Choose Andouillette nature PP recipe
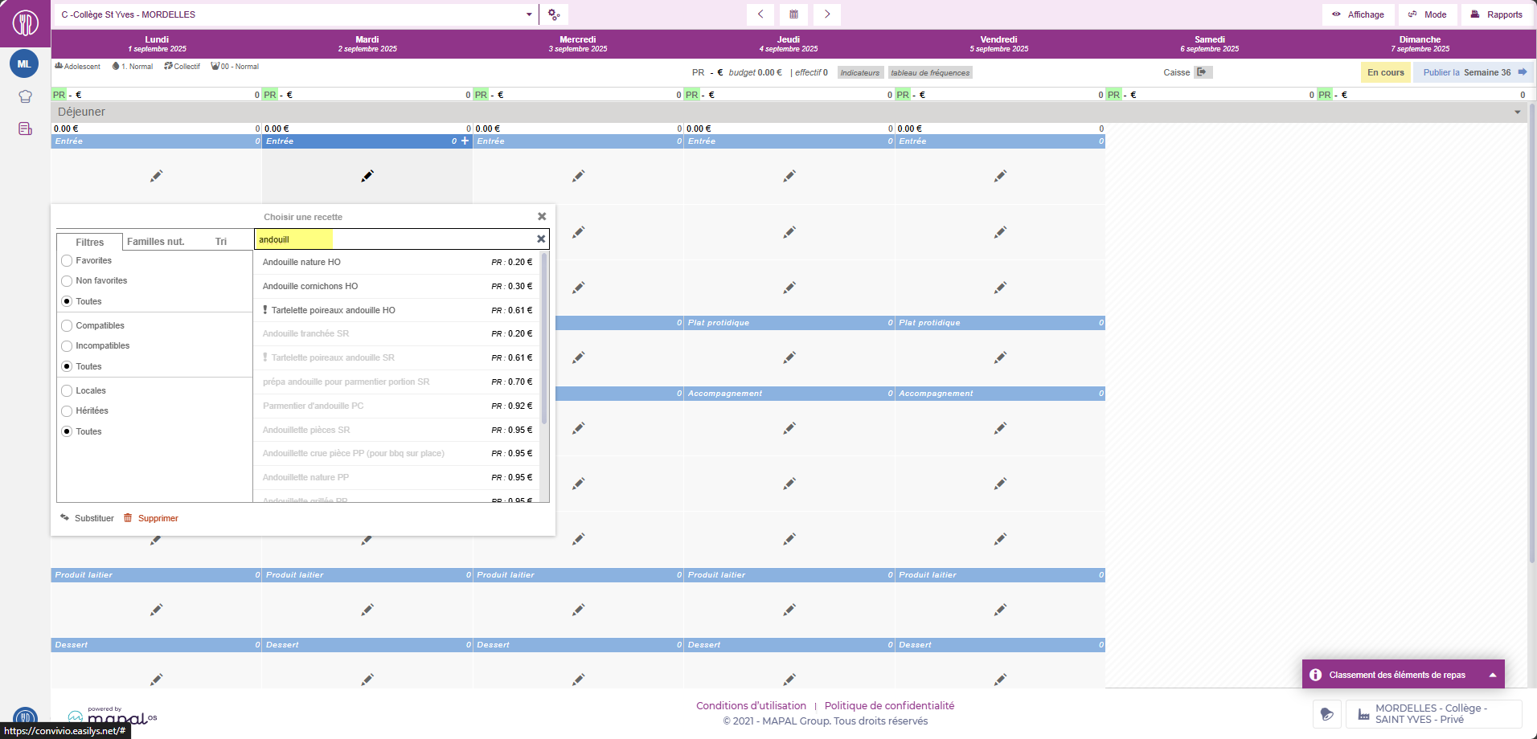The width and height of the screenshot is (1537, 739). point(397,477)
